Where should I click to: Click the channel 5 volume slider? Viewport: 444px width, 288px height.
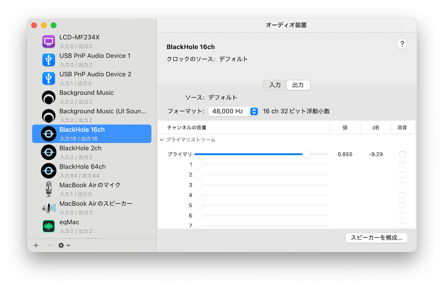(261, 205)
